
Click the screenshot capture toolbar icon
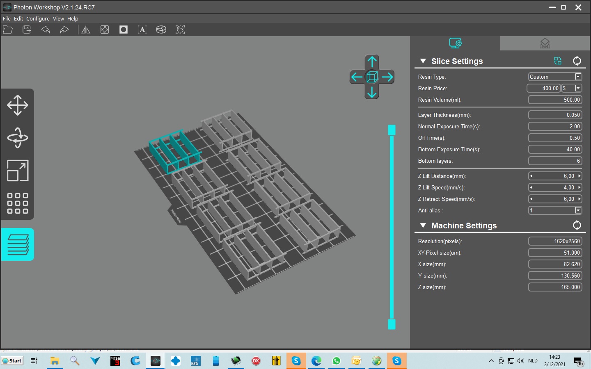[x=180, y=30]
